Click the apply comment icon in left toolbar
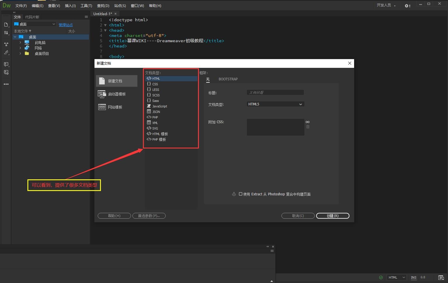This screenshot has width=448, height=283. [6, 64]
